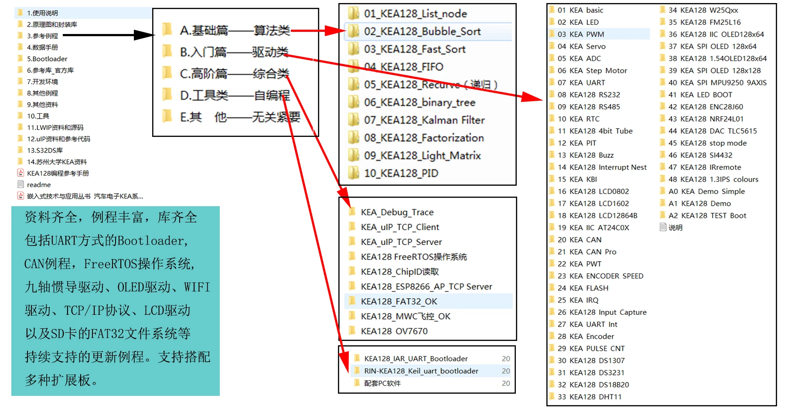The image size is (791, 412).
Task: Click the KEA128 FreeRTOS操作系统 folder name
Action: click(x=414, y=257)
